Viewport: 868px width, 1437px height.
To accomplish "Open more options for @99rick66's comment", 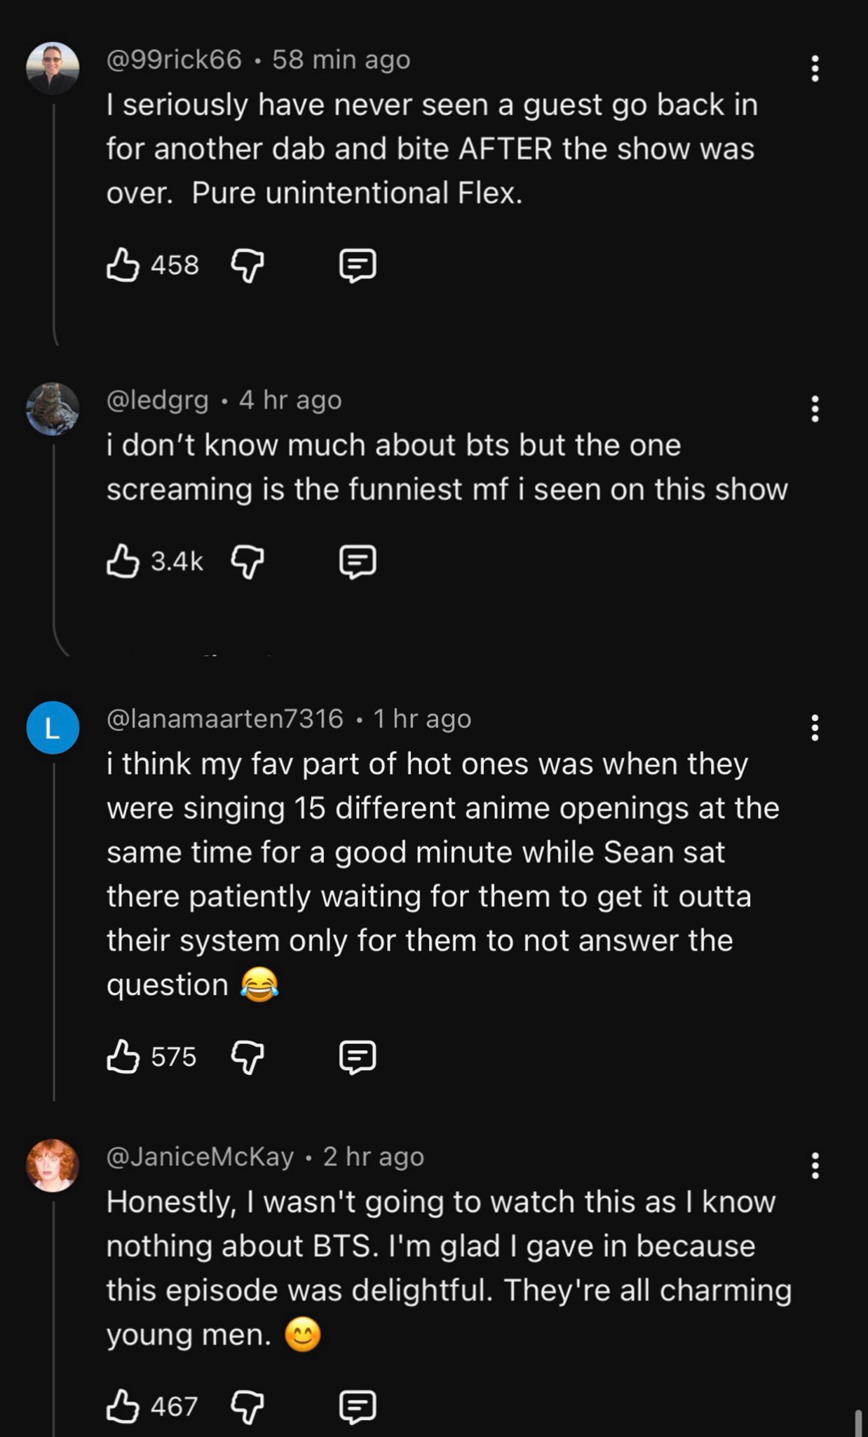I will pyautogui.click(x=815, y=69).
